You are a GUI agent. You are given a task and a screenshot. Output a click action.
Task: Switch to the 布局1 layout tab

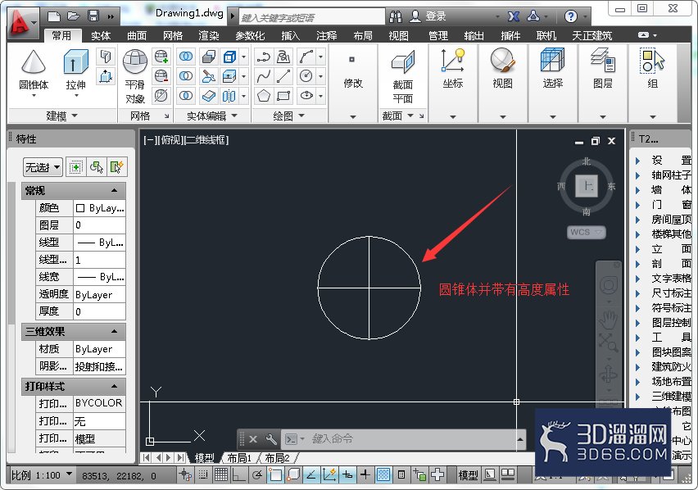point(240,457)
